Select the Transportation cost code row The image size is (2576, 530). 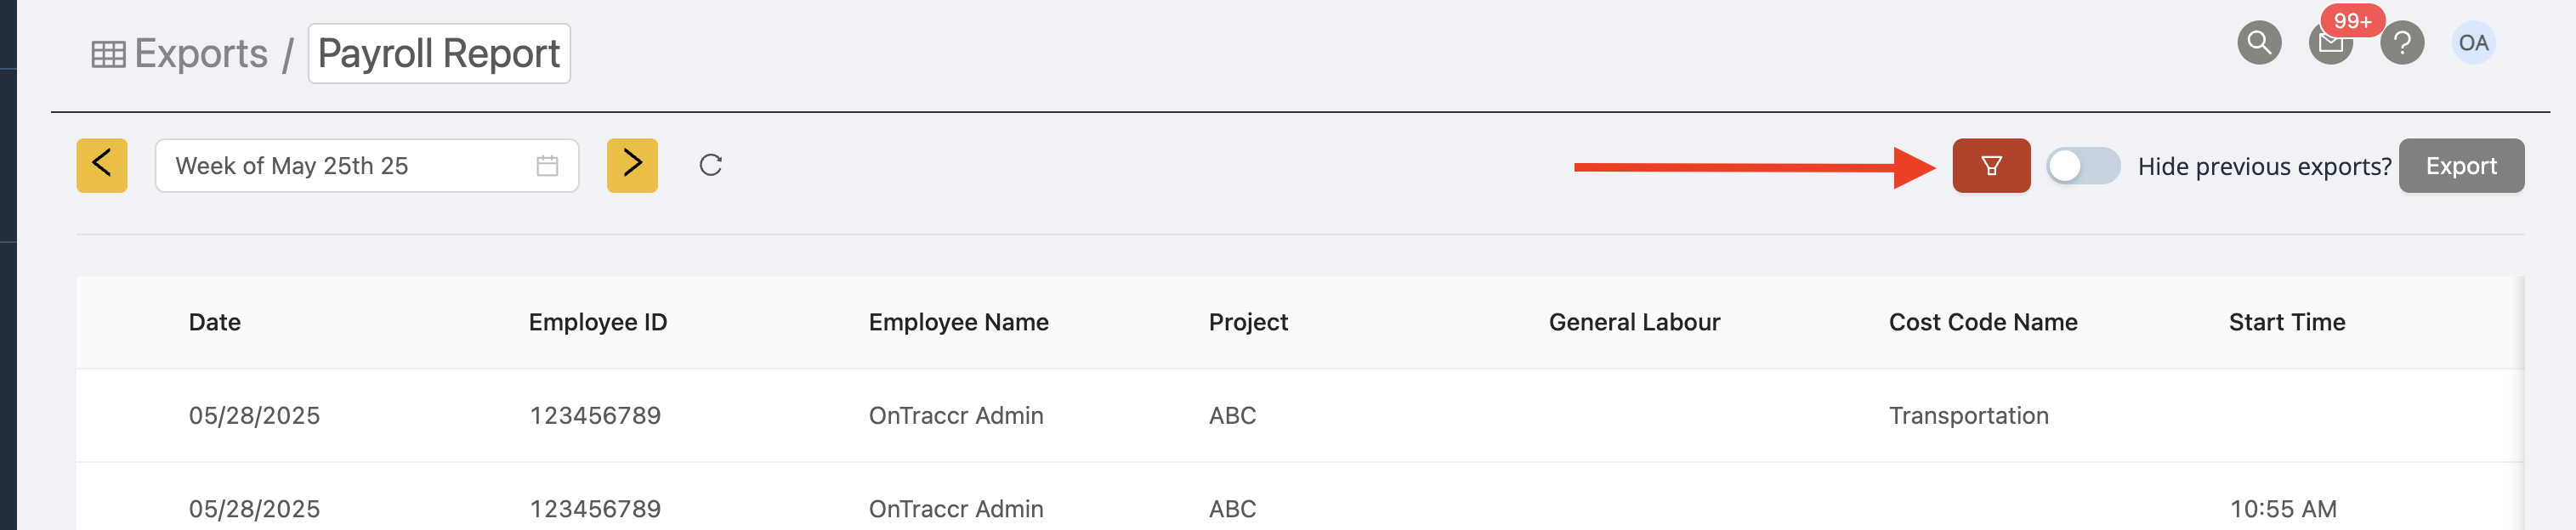coord(1299,415)
